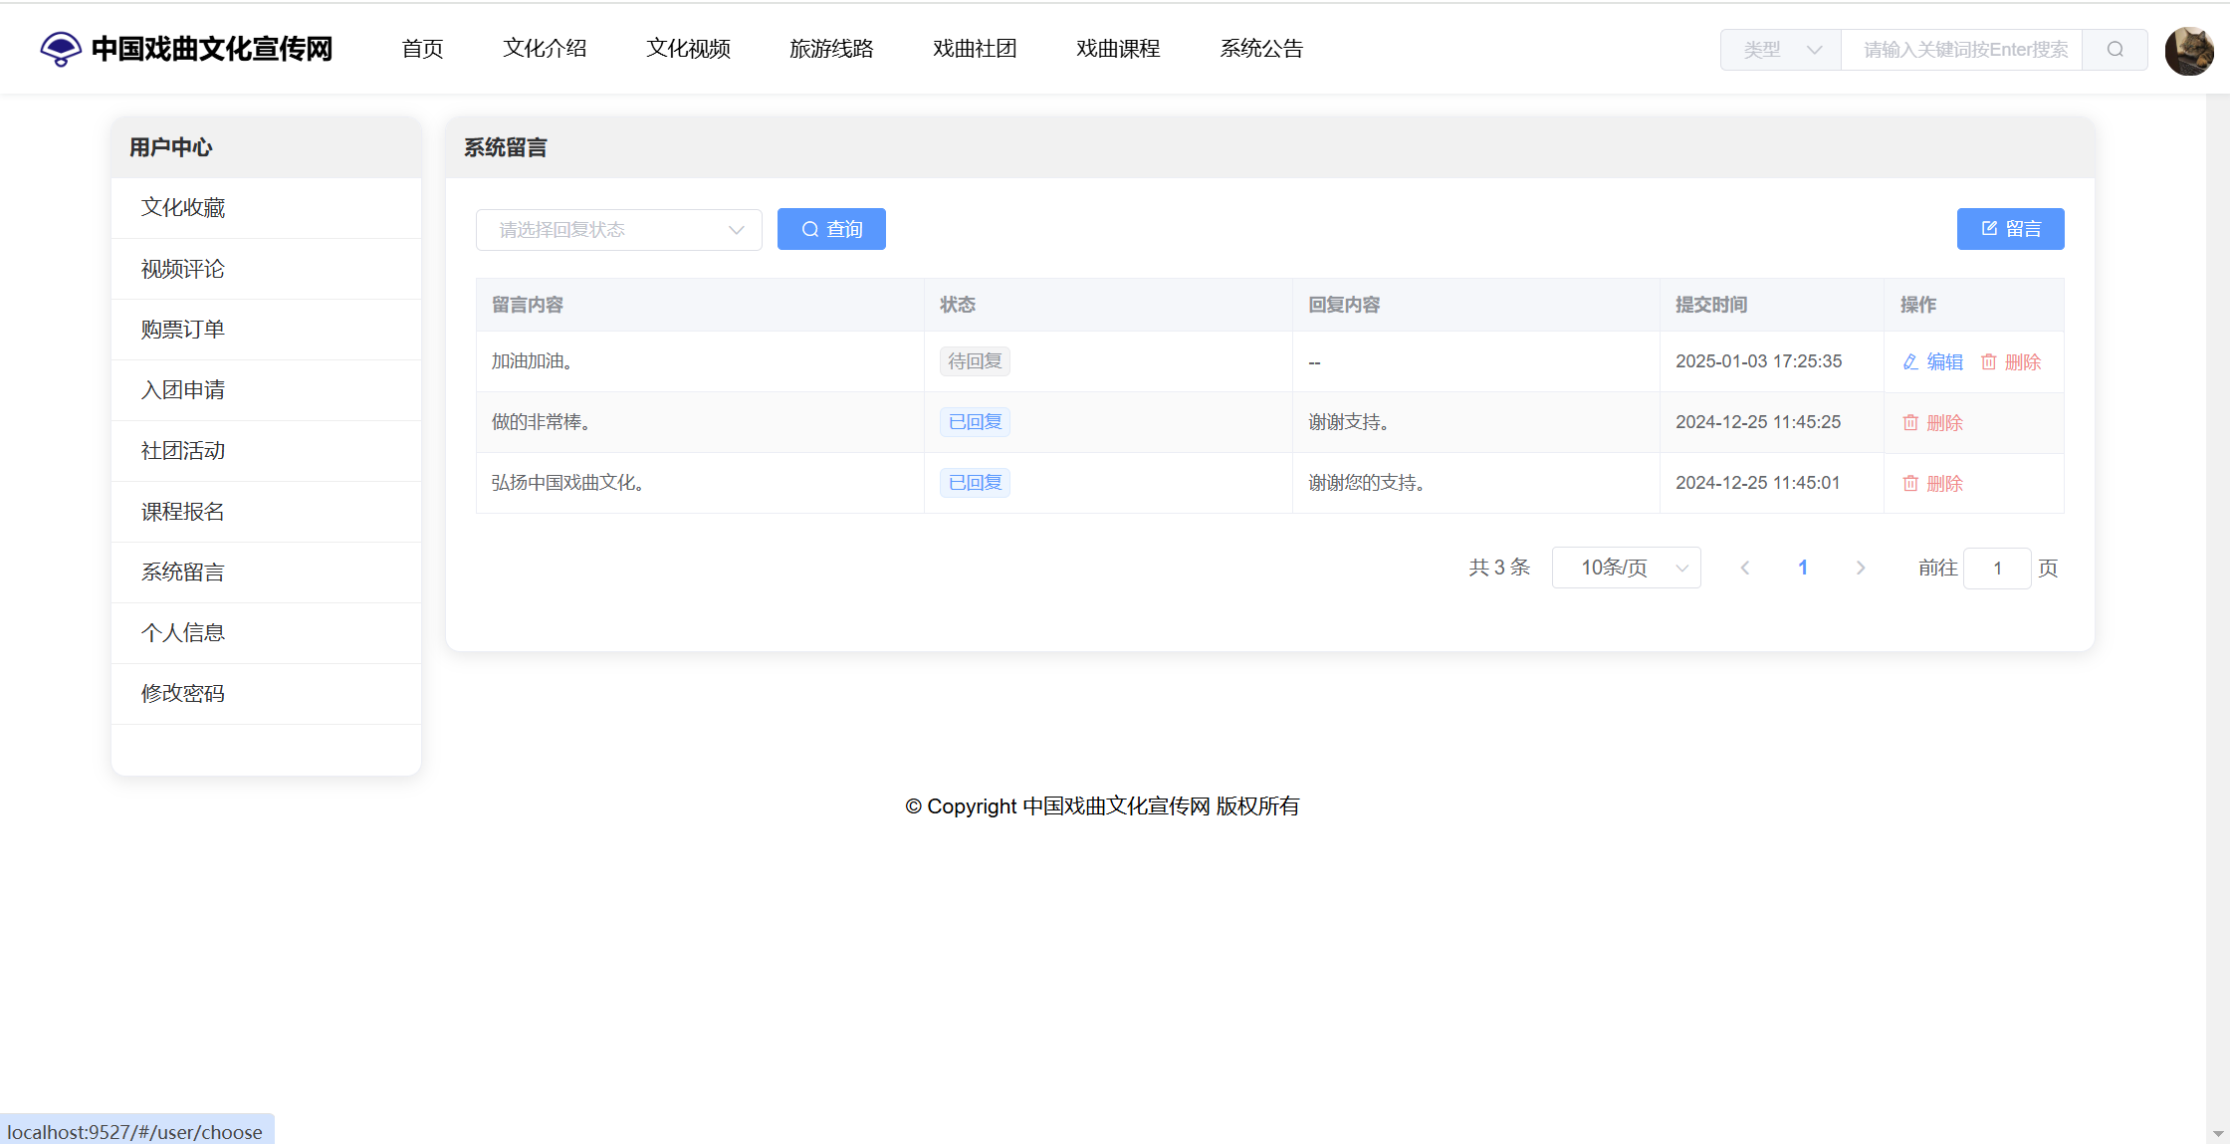Select page 1 in pagination
The image size is (2230, 1144).
pyautogui.click(x=1803, y=568)
